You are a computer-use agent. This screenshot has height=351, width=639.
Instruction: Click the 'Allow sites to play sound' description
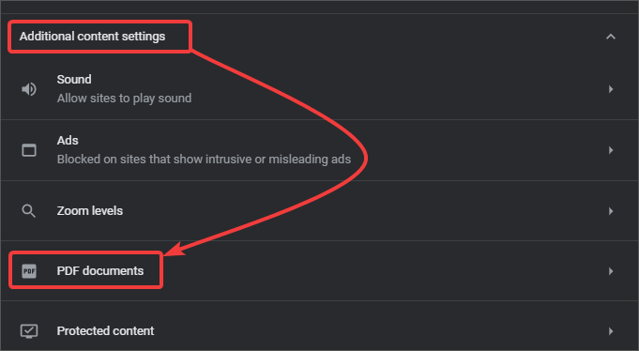tap(124, 99)
